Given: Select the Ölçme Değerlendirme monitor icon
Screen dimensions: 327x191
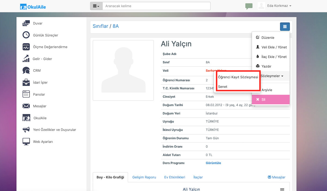Looking at the screenshot, I should [26, 47].
